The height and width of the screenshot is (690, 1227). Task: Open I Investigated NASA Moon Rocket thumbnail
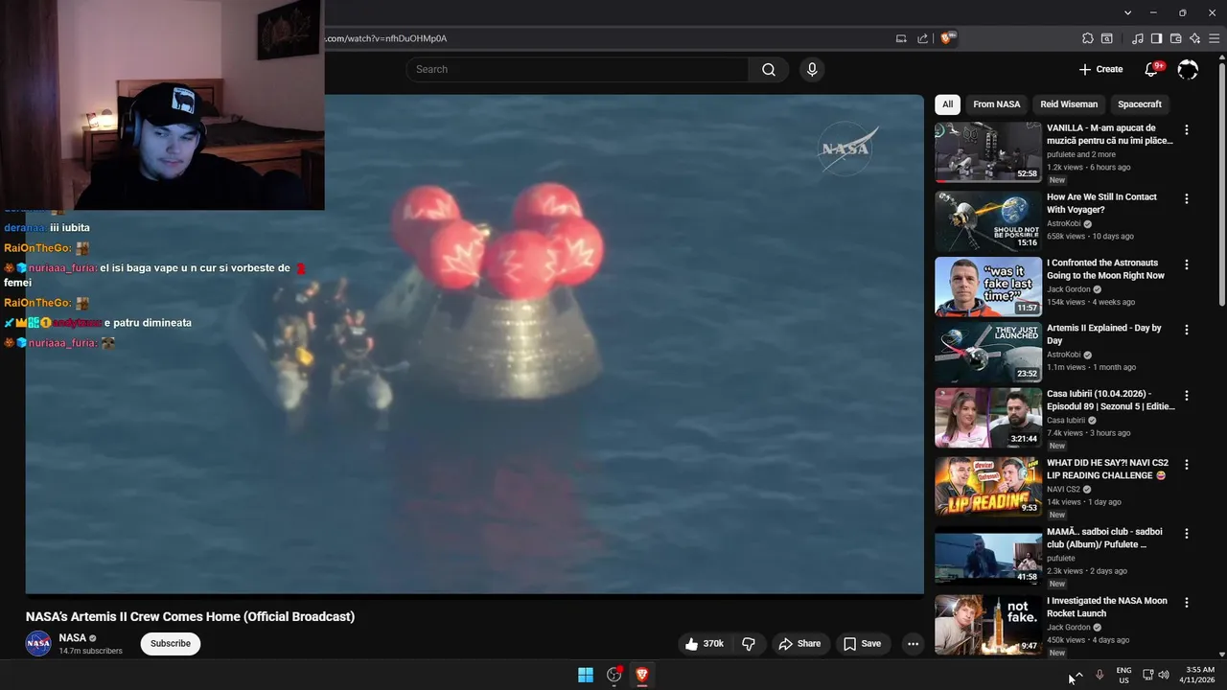click(987, 625)
